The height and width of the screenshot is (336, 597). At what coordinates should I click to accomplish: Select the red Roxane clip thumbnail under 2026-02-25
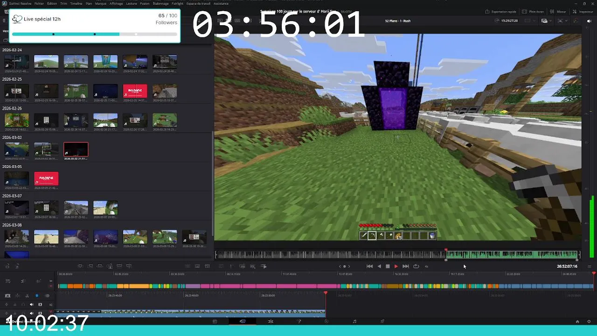(135, 91)
